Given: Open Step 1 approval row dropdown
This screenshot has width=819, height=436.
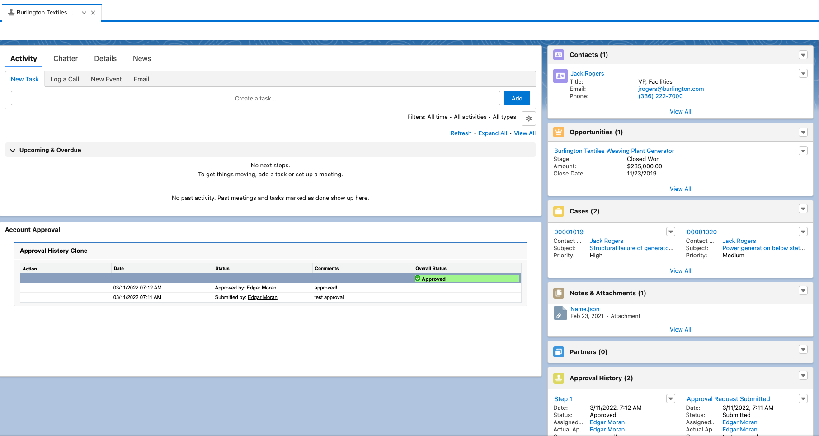Looking at the screenshot, I should click(x=671, y=399).
